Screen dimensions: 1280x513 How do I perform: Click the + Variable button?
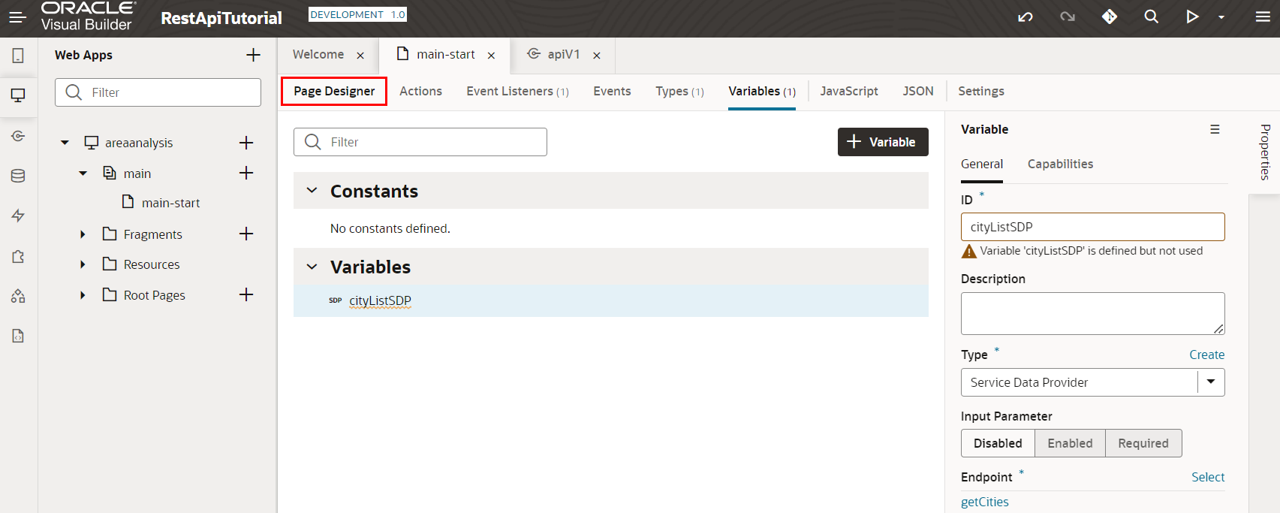(882, 142)
